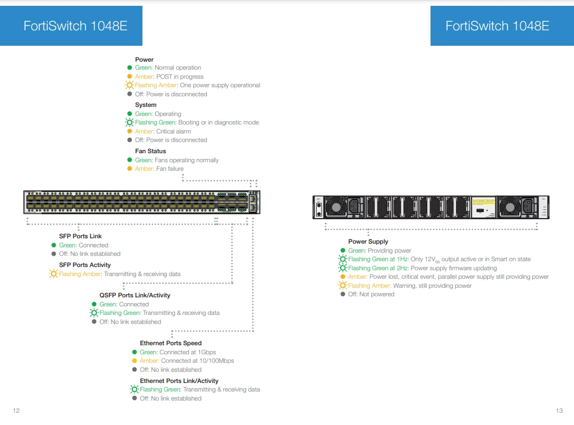This screenshot has width=574, height=425.
Task: Click the Ethernet Ports Speed heading
Action: (171, 343)
